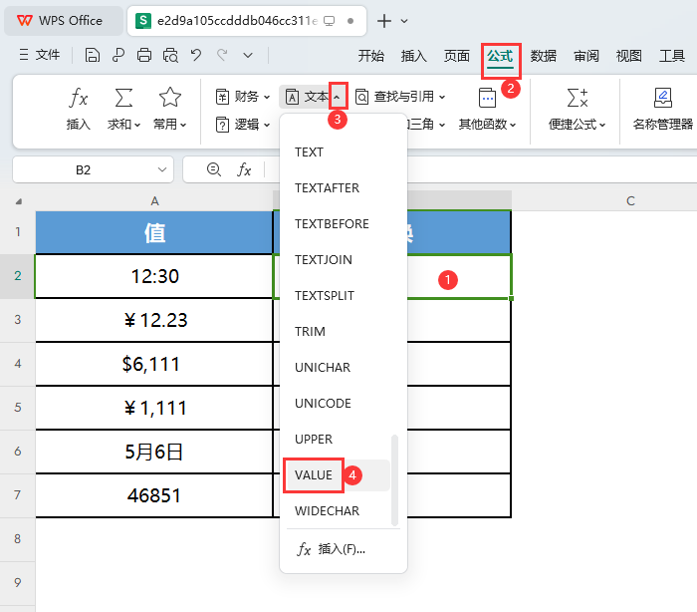Click cell containing ¥12.23
The image size is (697, 612).
[x=154, y=320]
